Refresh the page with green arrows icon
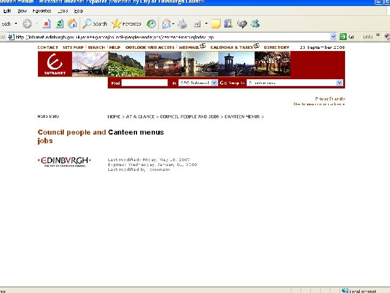Screen dimensions: 390x293 click(60, 24)
